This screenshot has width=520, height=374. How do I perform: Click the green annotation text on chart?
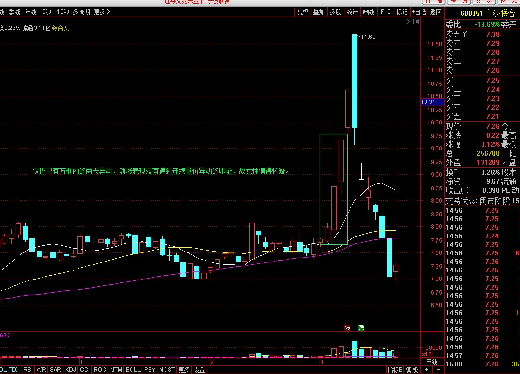(161, 171)
